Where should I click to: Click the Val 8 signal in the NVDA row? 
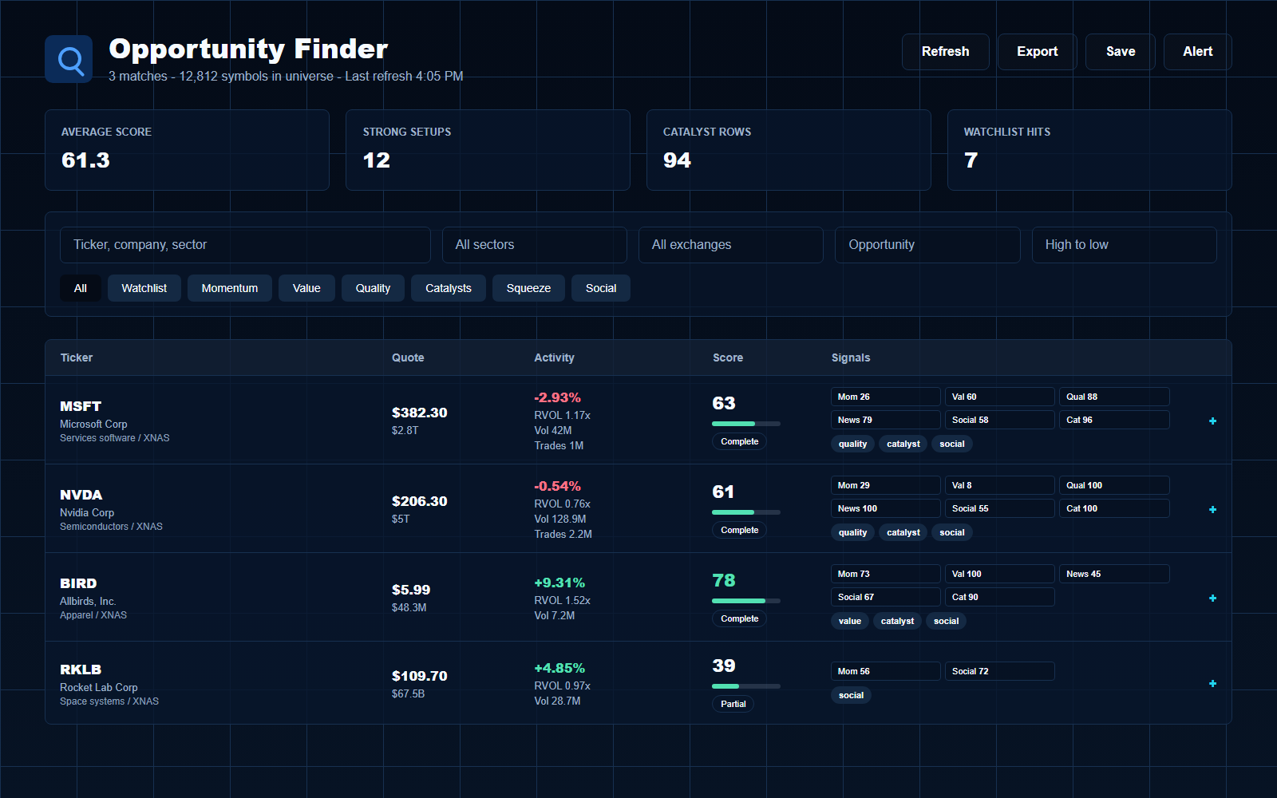coord(1000,485)
